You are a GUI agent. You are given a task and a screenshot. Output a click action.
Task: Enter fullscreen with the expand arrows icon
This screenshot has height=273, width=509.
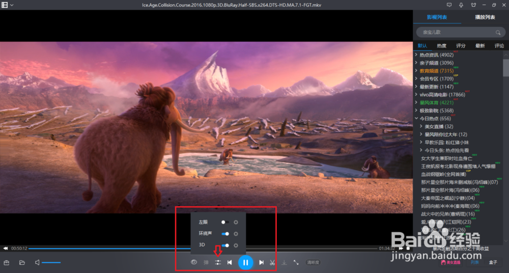[x=296, y=262]
